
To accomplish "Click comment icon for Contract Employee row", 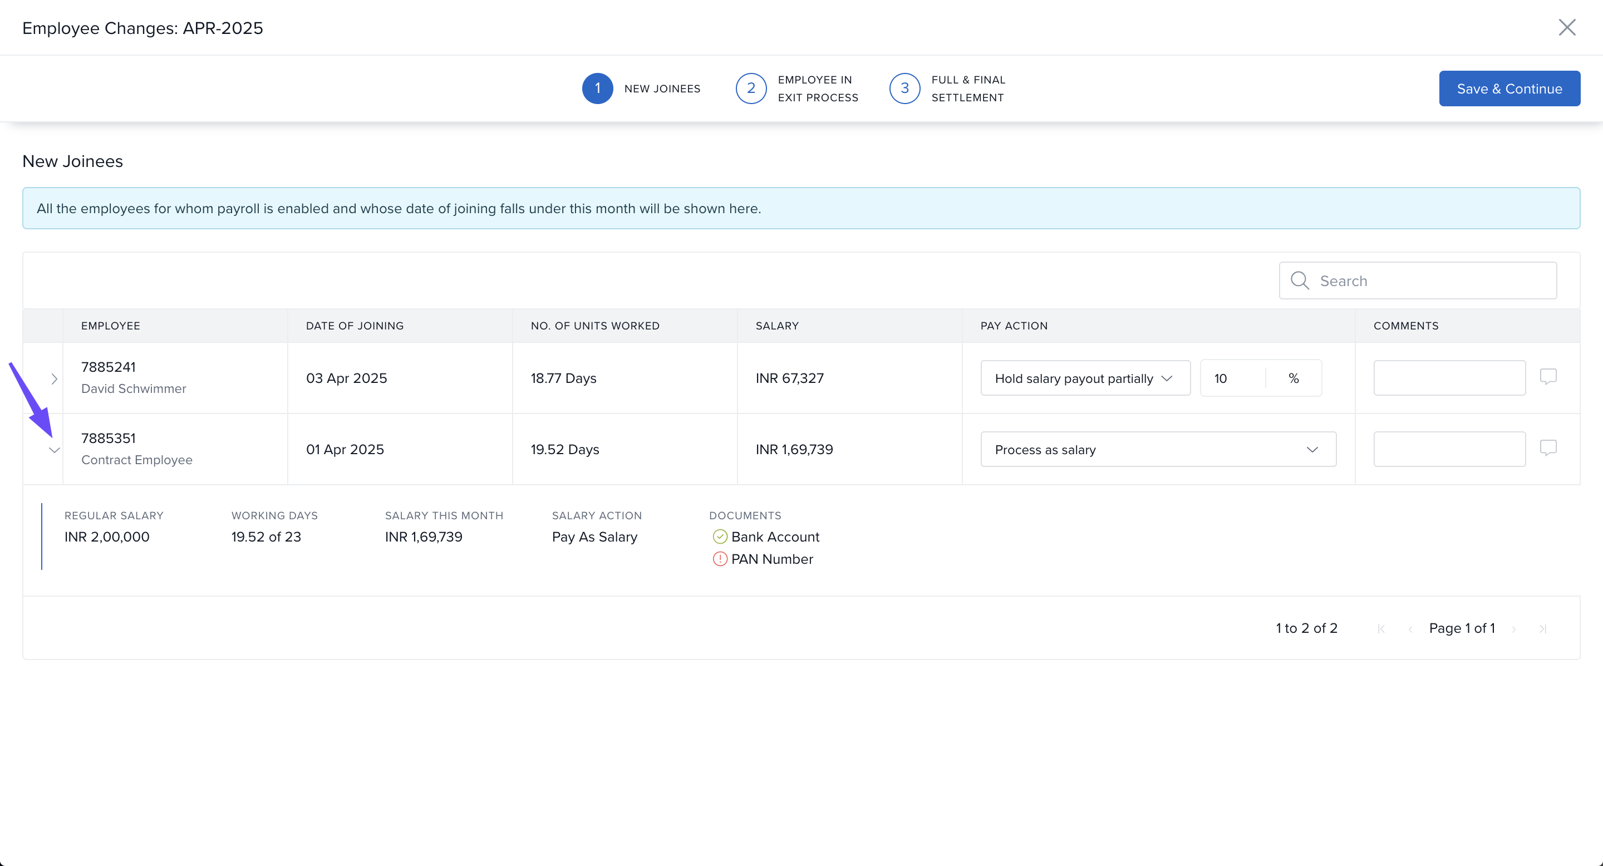I will (1547, 448).
